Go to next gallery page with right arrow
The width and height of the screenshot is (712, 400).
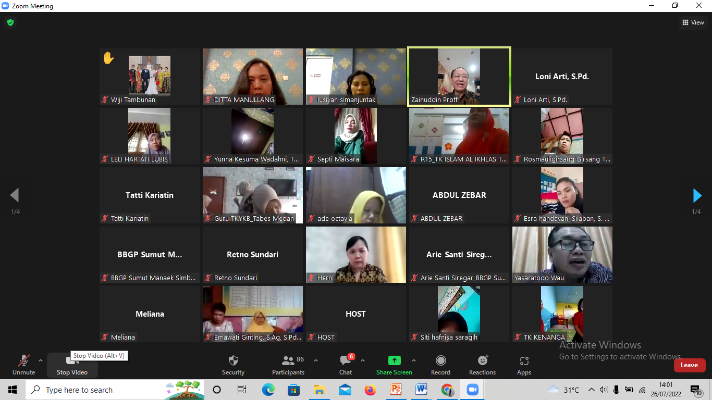(697, 195)
